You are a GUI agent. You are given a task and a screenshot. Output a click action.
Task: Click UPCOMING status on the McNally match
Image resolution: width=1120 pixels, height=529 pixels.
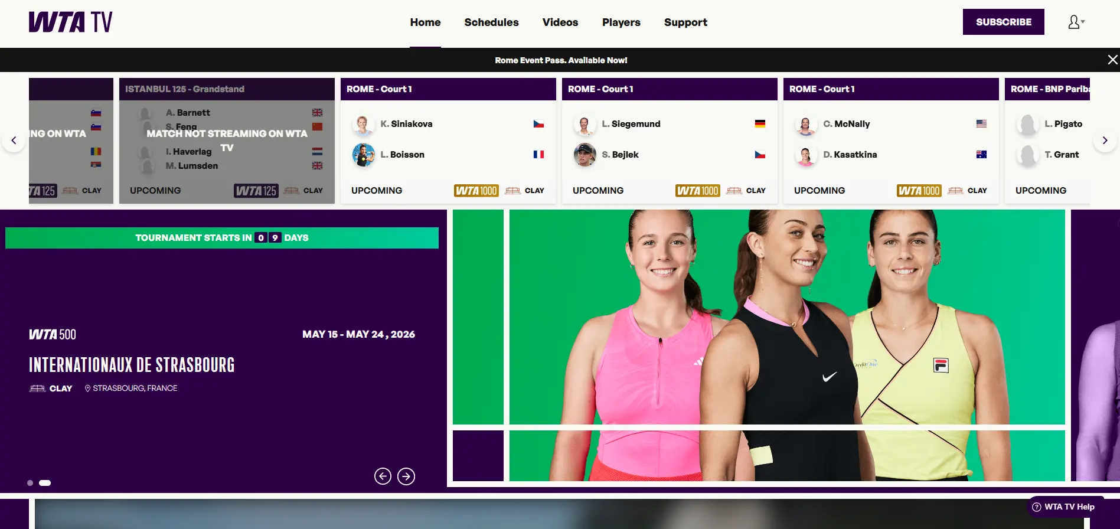819,191
